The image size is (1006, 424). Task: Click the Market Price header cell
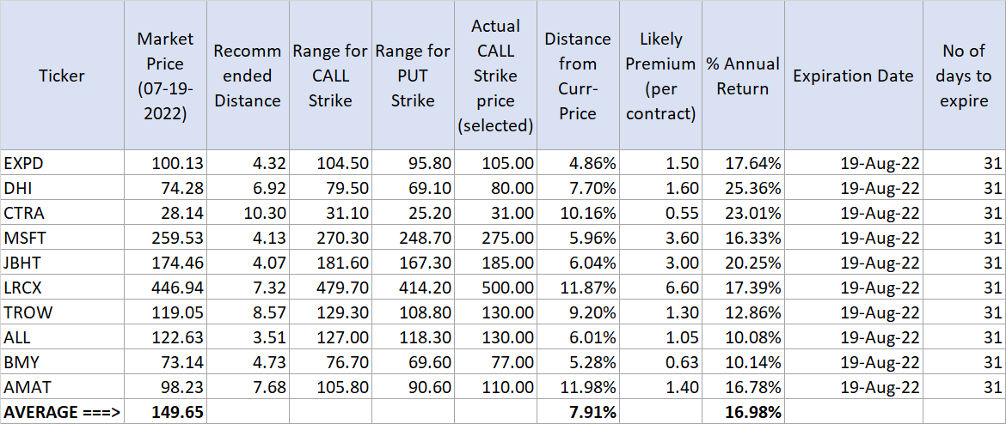point(166,76)
